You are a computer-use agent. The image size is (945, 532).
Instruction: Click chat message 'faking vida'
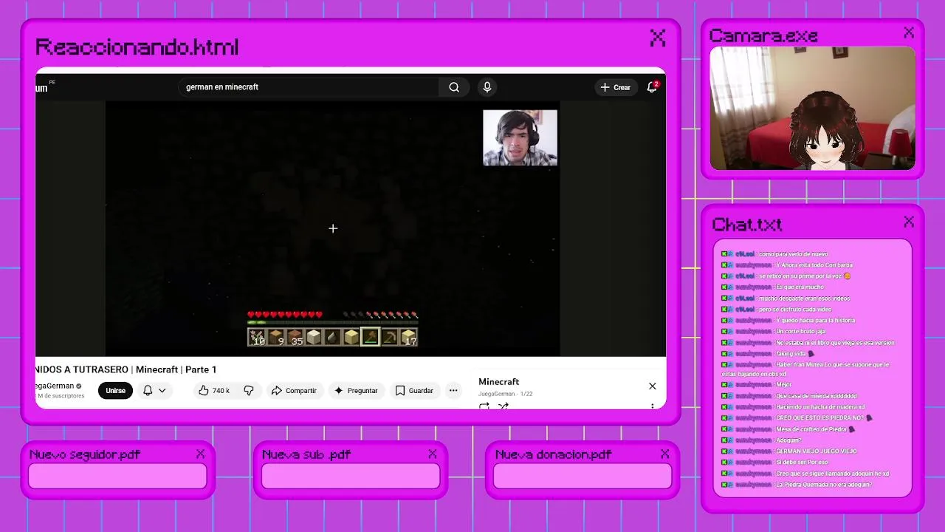(791, 354)
